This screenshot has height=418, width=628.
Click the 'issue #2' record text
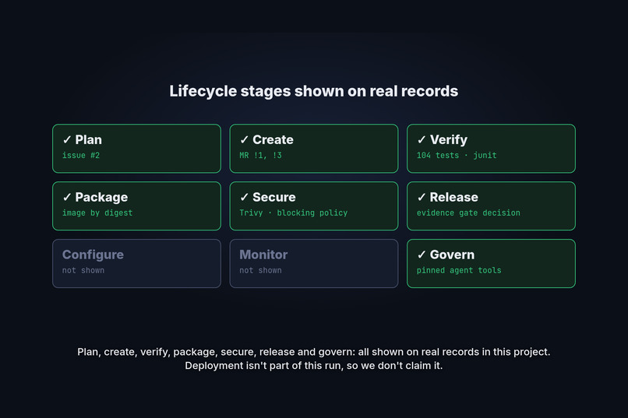(81, 155)
